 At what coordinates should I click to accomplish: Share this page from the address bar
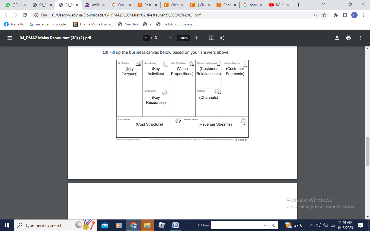click(315, 15)
